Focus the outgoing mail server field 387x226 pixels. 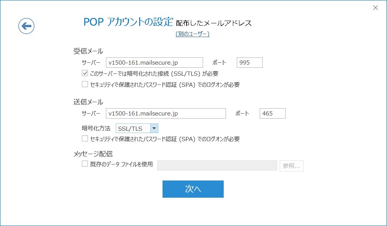[166, 114]
